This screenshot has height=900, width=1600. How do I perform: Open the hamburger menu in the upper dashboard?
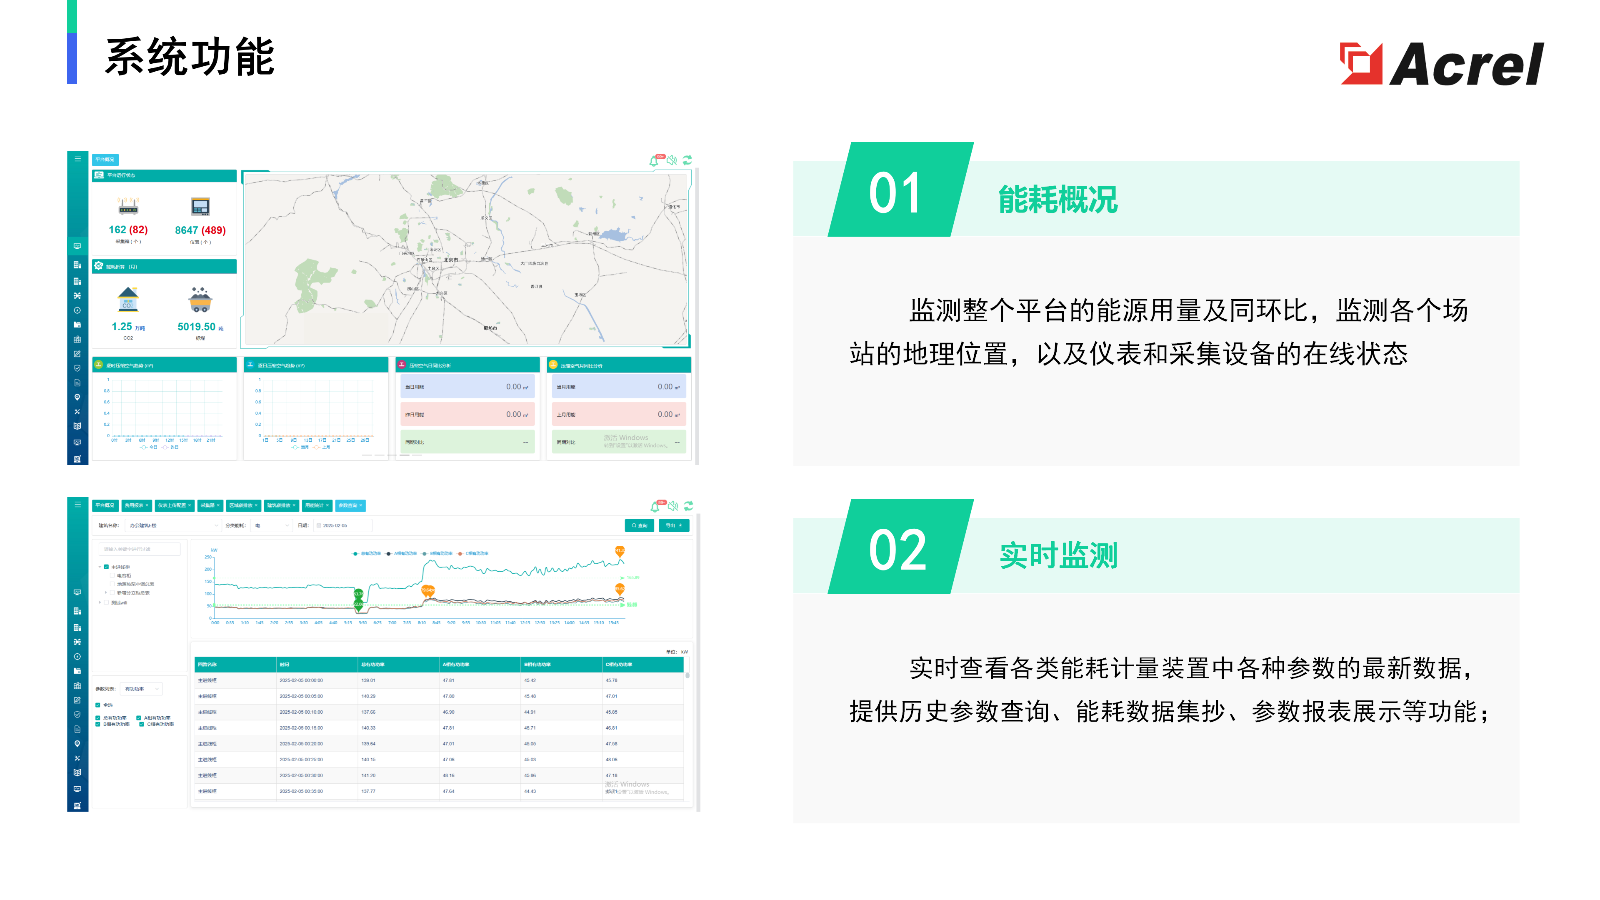pos(77,159)
